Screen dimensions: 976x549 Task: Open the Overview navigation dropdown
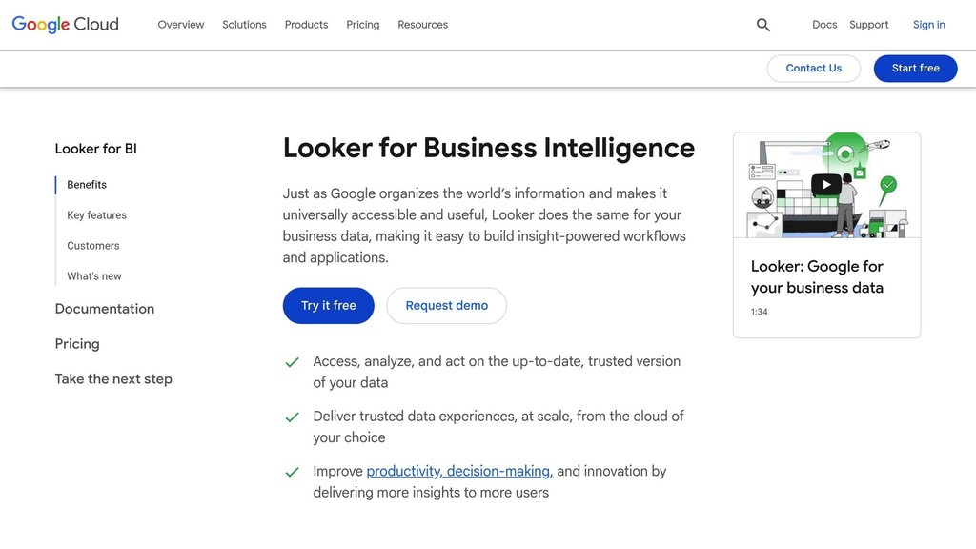[x=180, y=24]
